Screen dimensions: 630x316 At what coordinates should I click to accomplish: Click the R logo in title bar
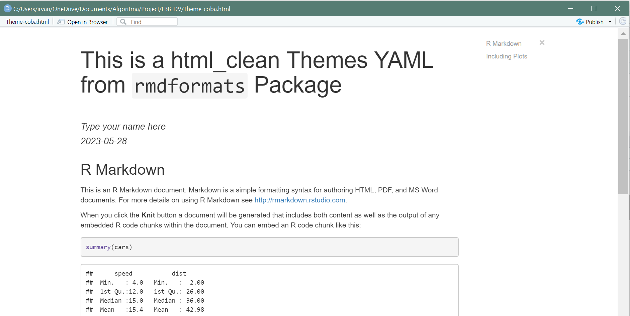tap(7, 9)
